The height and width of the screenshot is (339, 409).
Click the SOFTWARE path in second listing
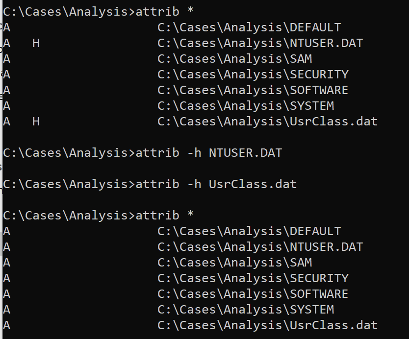(x=253, y=293)
